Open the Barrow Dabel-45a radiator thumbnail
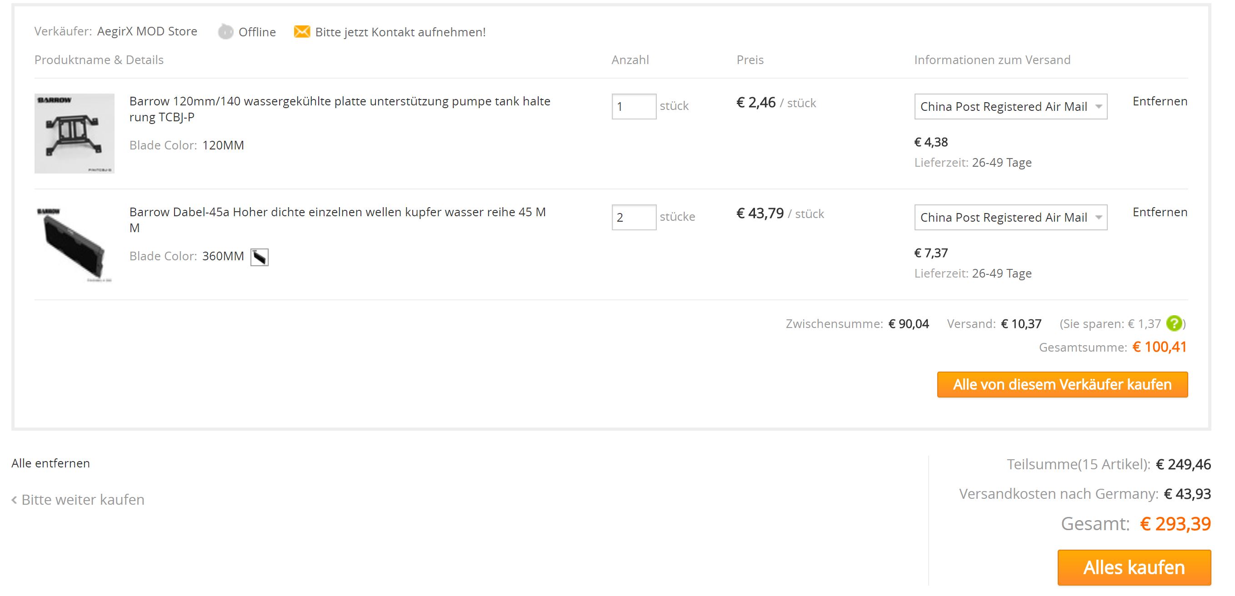Image resolution: width=1235 pixels, height=596 pixels. tap(74, 244)
